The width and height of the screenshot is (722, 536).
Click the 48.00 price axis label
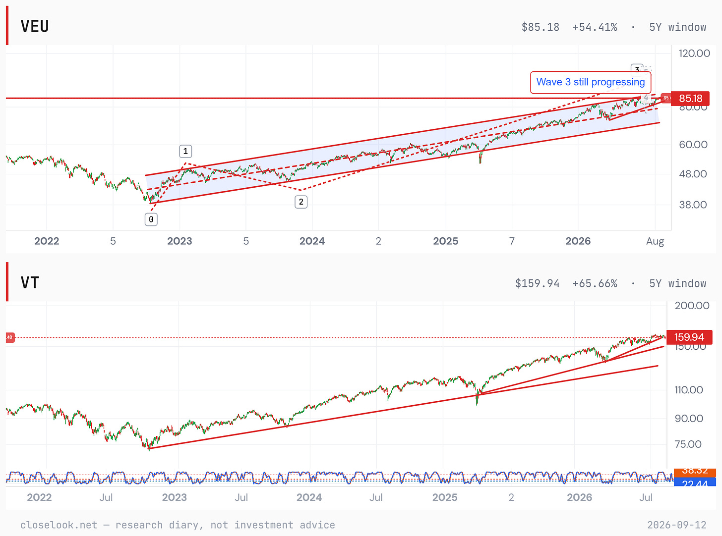pyautogui.click(x=693, y=174)
